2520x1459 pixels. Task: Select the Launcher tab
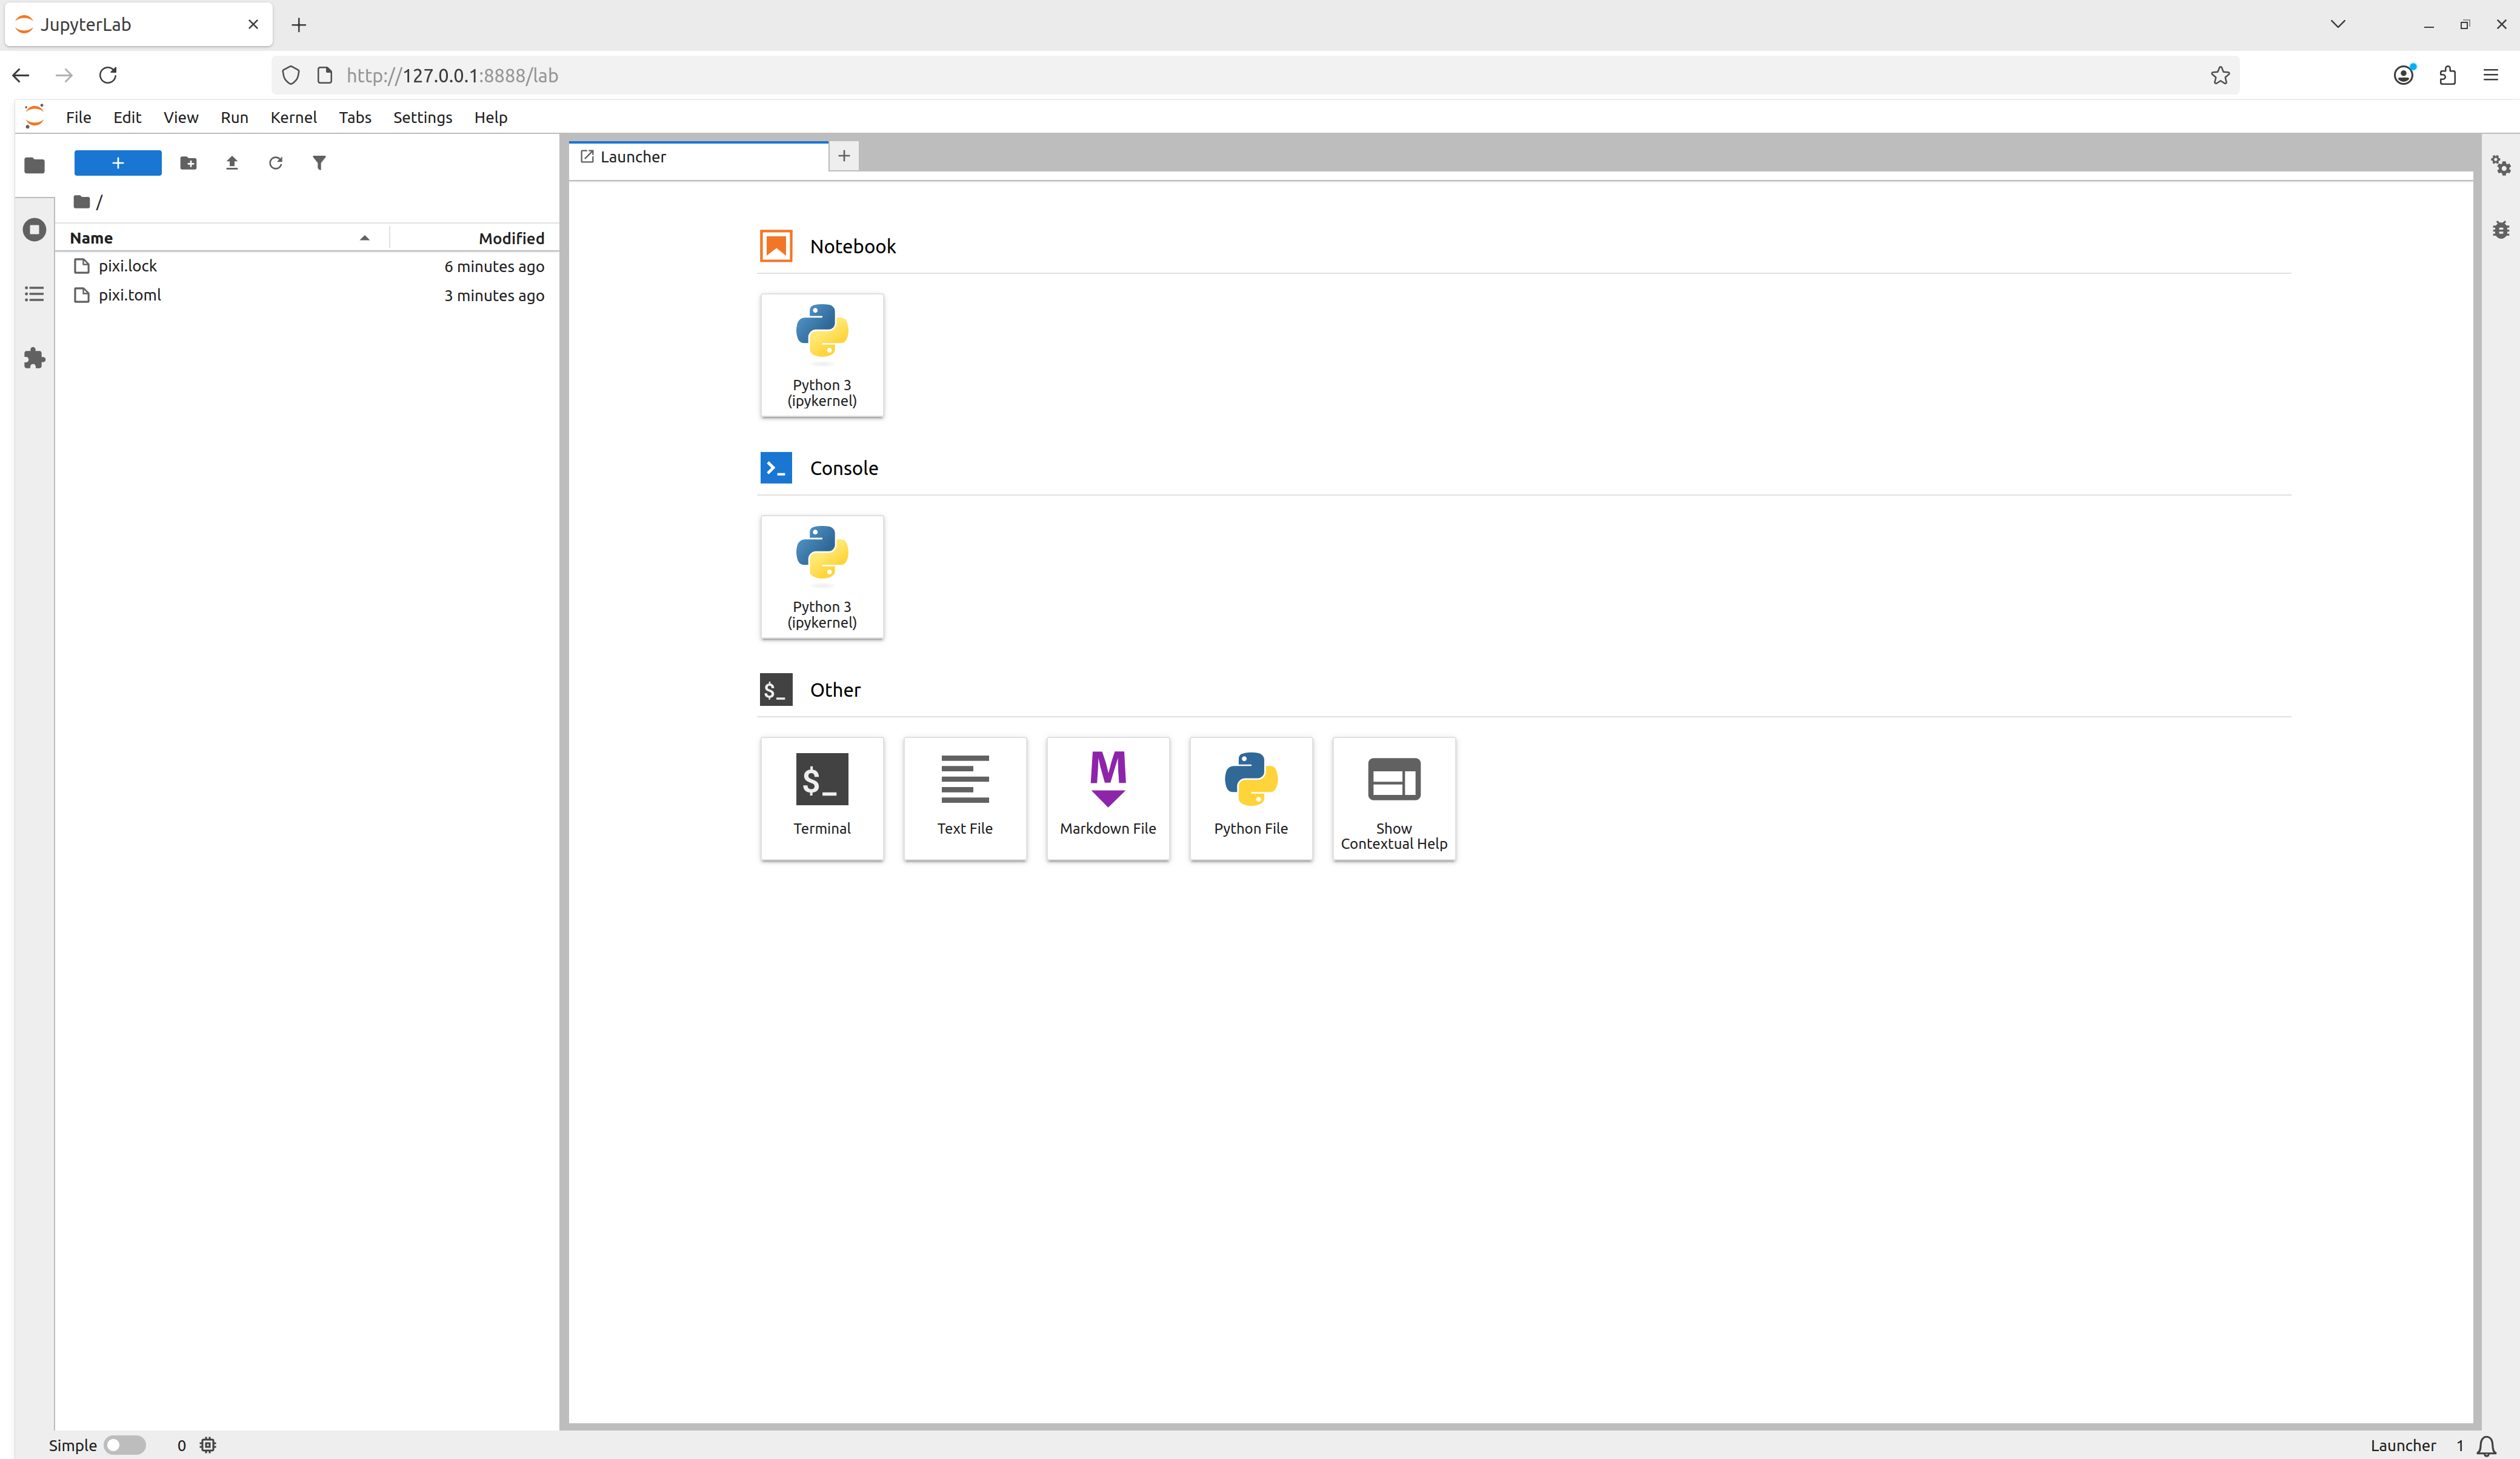click(x=698, y=157)
